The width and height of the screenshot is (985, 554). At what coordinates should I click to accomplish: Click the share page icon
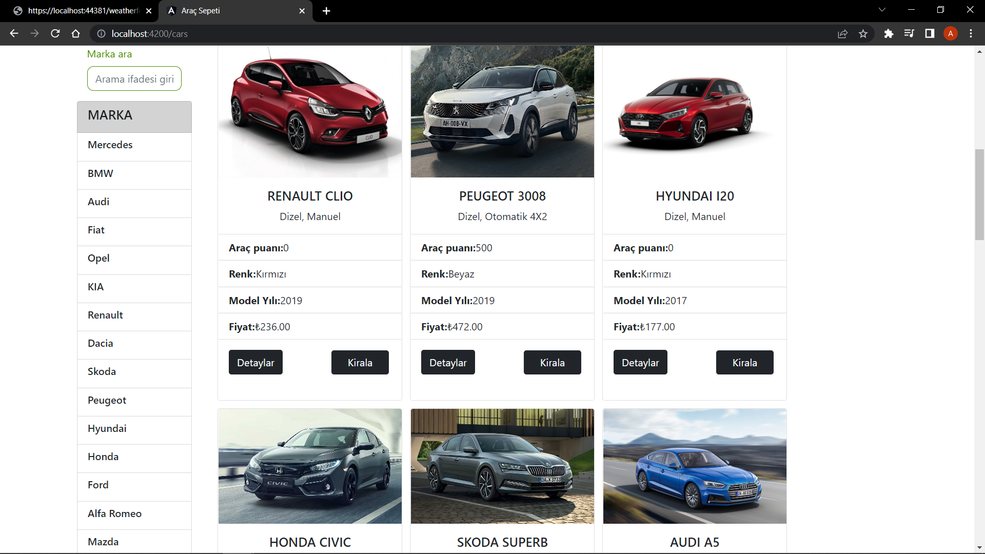click(x=842, y=34)
